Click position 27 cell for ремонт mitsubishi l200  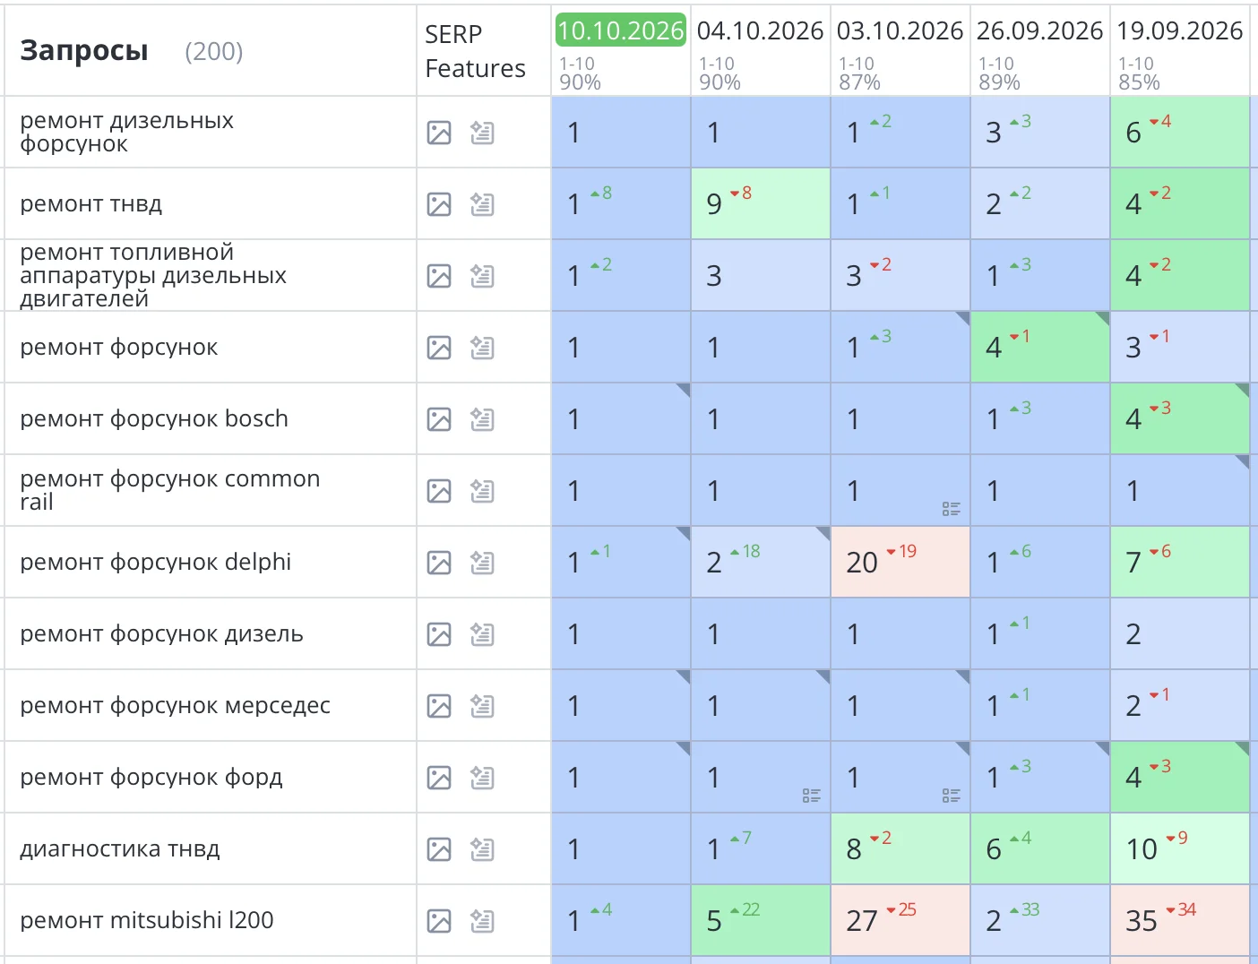click(x=900, y=920)
